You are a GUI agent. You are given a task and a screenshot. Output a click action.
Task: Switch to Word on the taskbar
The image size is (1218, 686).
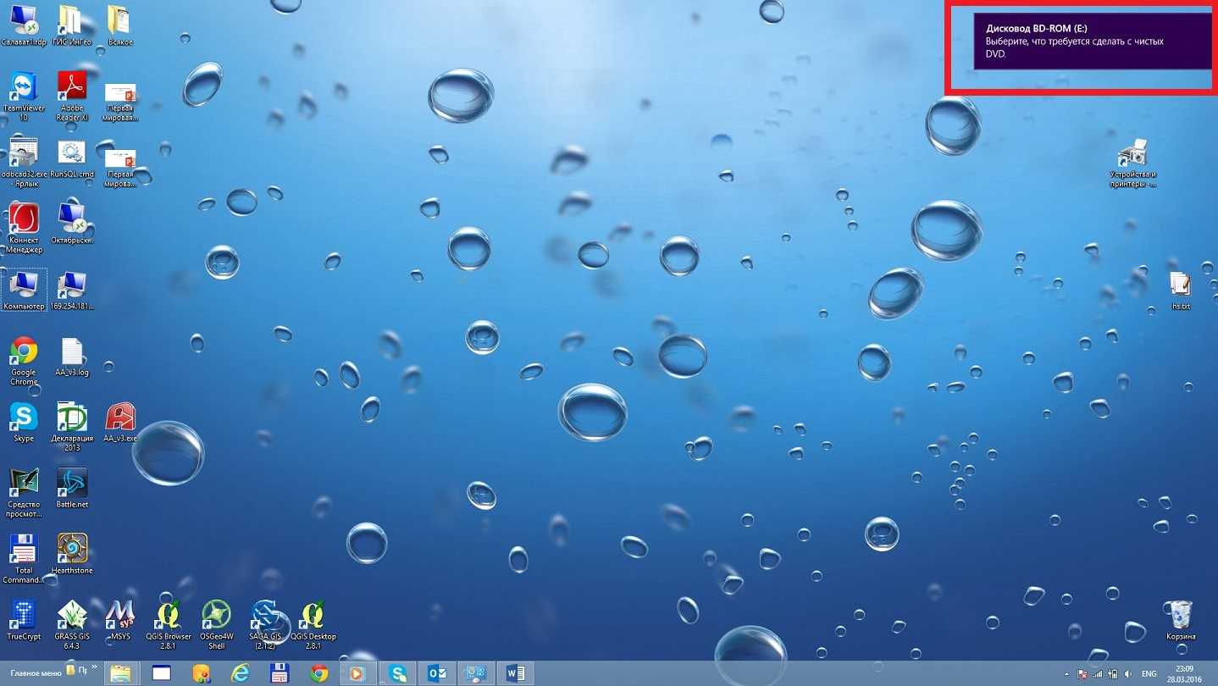[x=515, y=673]
